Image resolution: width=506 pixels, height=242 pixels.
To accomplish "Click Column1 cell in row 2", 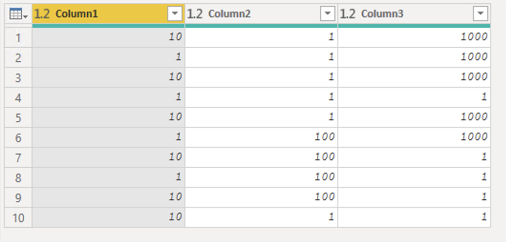I will pos(108,58).
